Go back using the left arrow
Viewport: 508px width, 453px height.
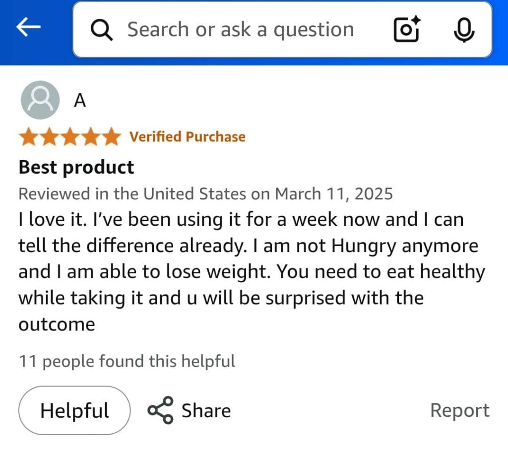(x=28, y=29)
